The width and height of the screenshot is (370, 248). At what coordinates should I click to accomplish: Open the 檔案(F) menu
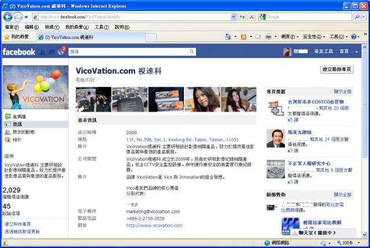tap(12, 27)
